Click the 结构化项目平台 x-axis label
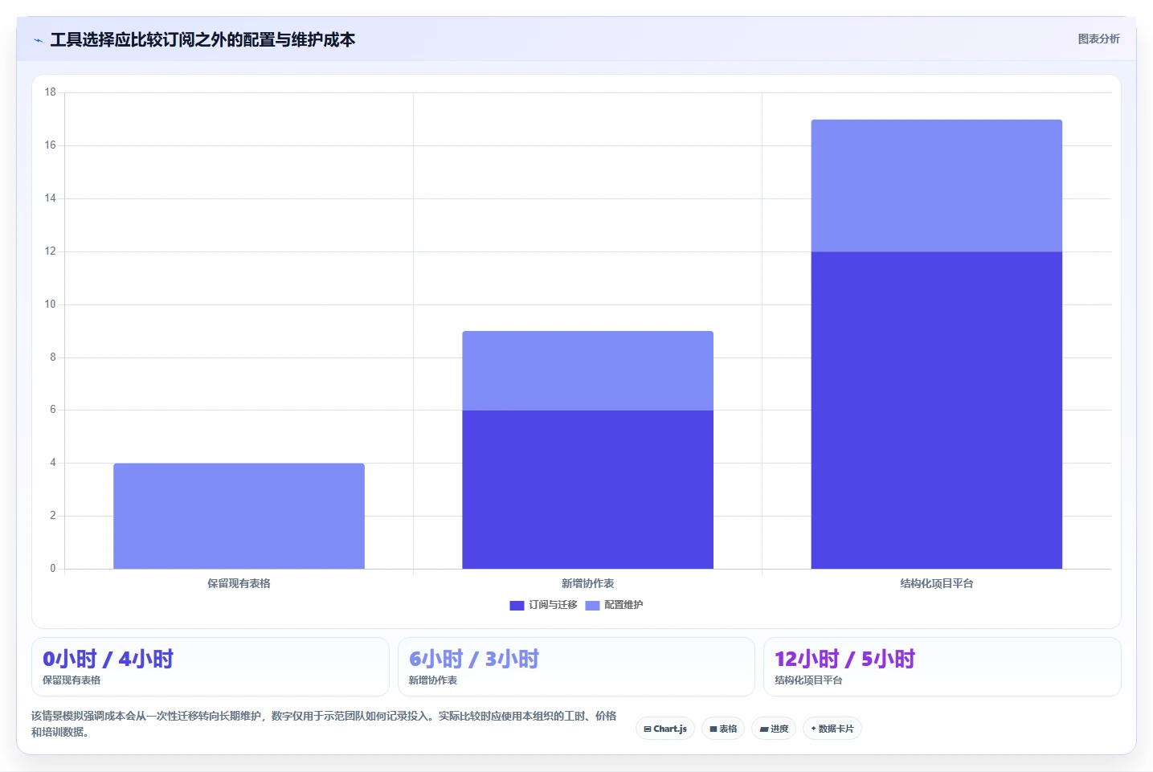This screenshot has width=1153, height=772. click(x=936, y=583)
